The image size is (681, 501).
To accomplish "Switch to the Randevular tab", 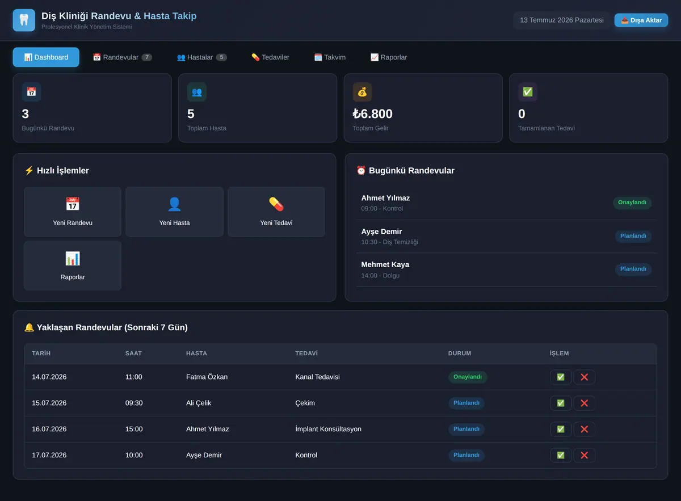I will coord(122,57).
